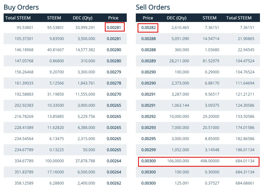Click the Buy Orders Price column header
277x192 pixels.
click(x=113, y=18)
